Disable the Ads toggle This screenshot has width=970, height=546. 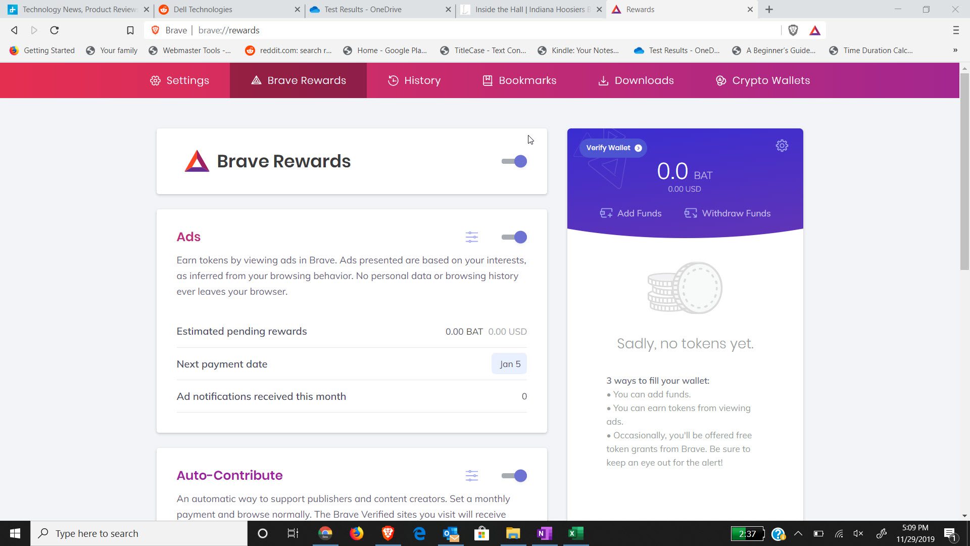click(514, 237)
